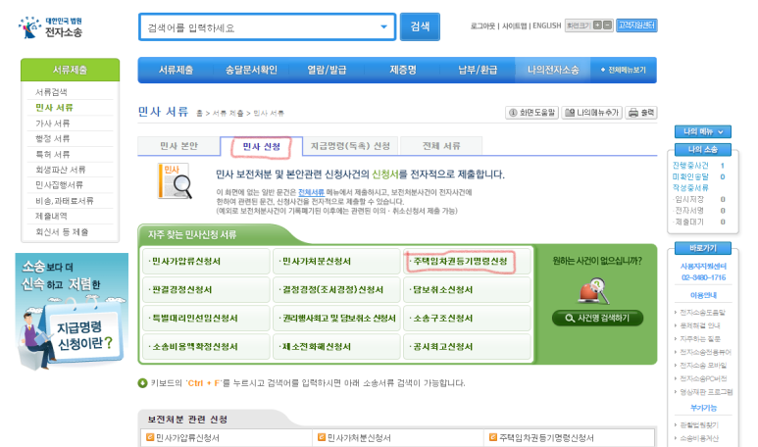This screenshot has width=758, height=447.
Task: Open the 제증명 main menu
Action: pos(403,70)
